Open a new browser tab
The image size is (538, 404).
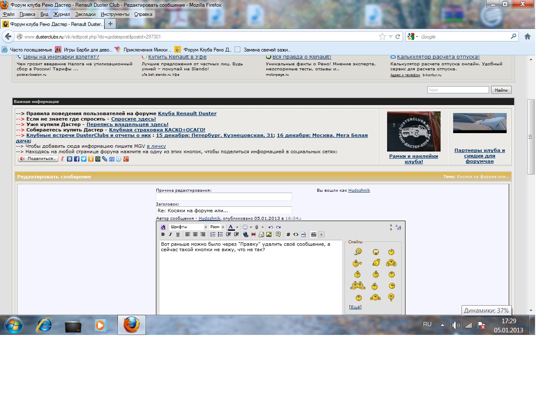pos(110,24)
